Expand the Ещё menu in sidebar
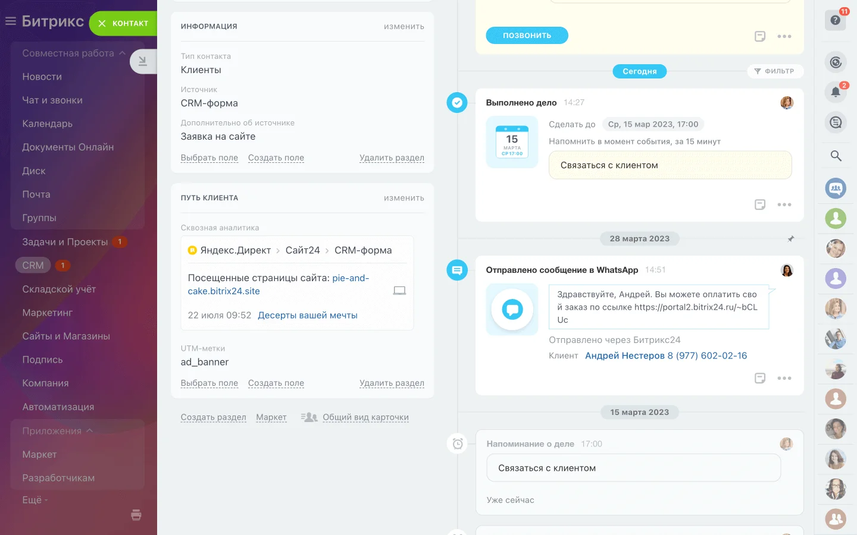857x535 pixels. pyautogui.click(x=35, y=500)
